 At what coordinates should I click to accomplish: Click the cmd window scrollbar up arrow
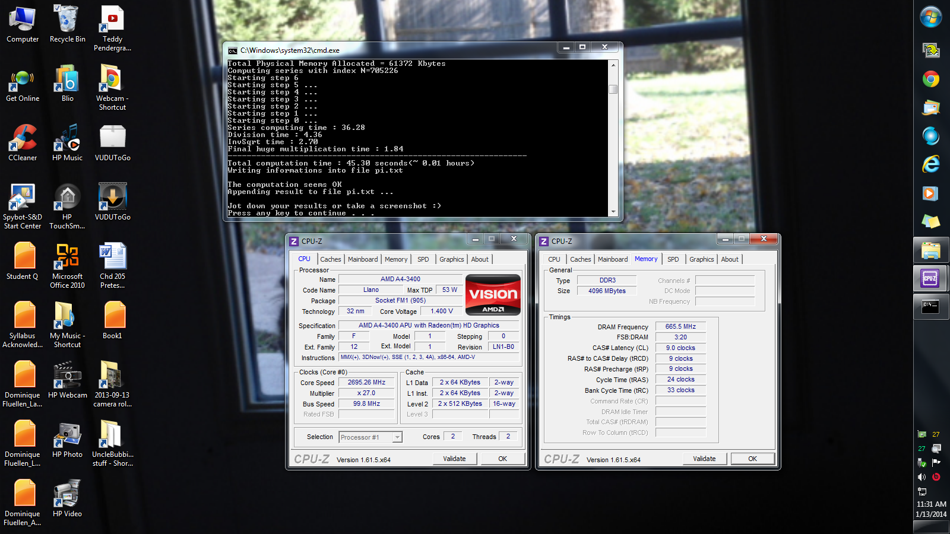pyautogui.click(x=613, y=64)
